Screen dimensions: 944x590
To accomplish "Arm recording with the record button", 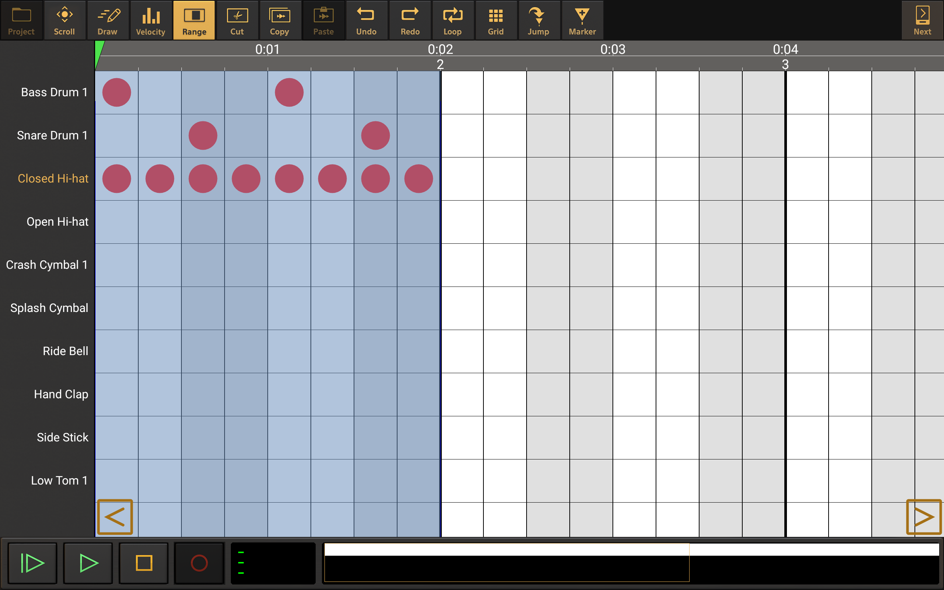I will tap(199, 563).
